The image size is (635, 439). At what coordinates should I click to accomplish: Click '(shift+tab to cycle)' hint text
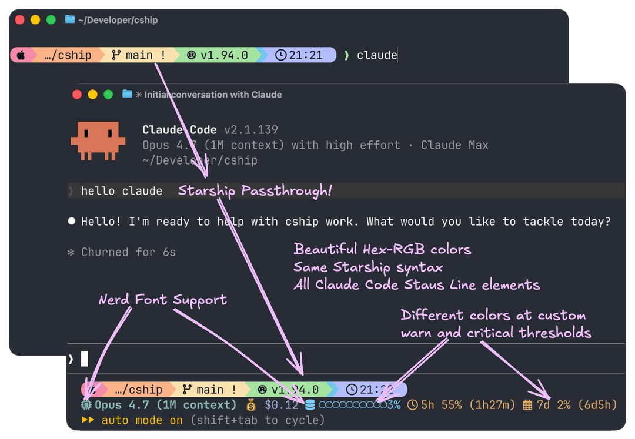point(258,420)
